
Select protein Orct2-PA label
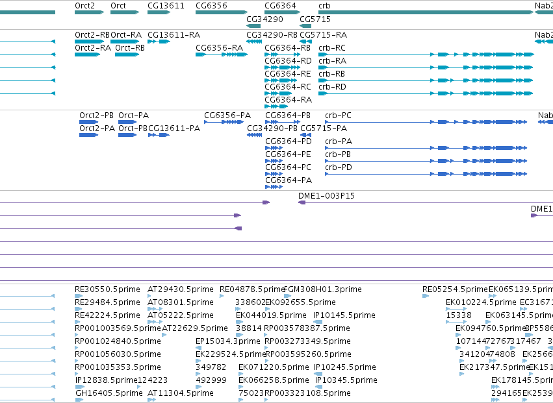pos(97,128)
